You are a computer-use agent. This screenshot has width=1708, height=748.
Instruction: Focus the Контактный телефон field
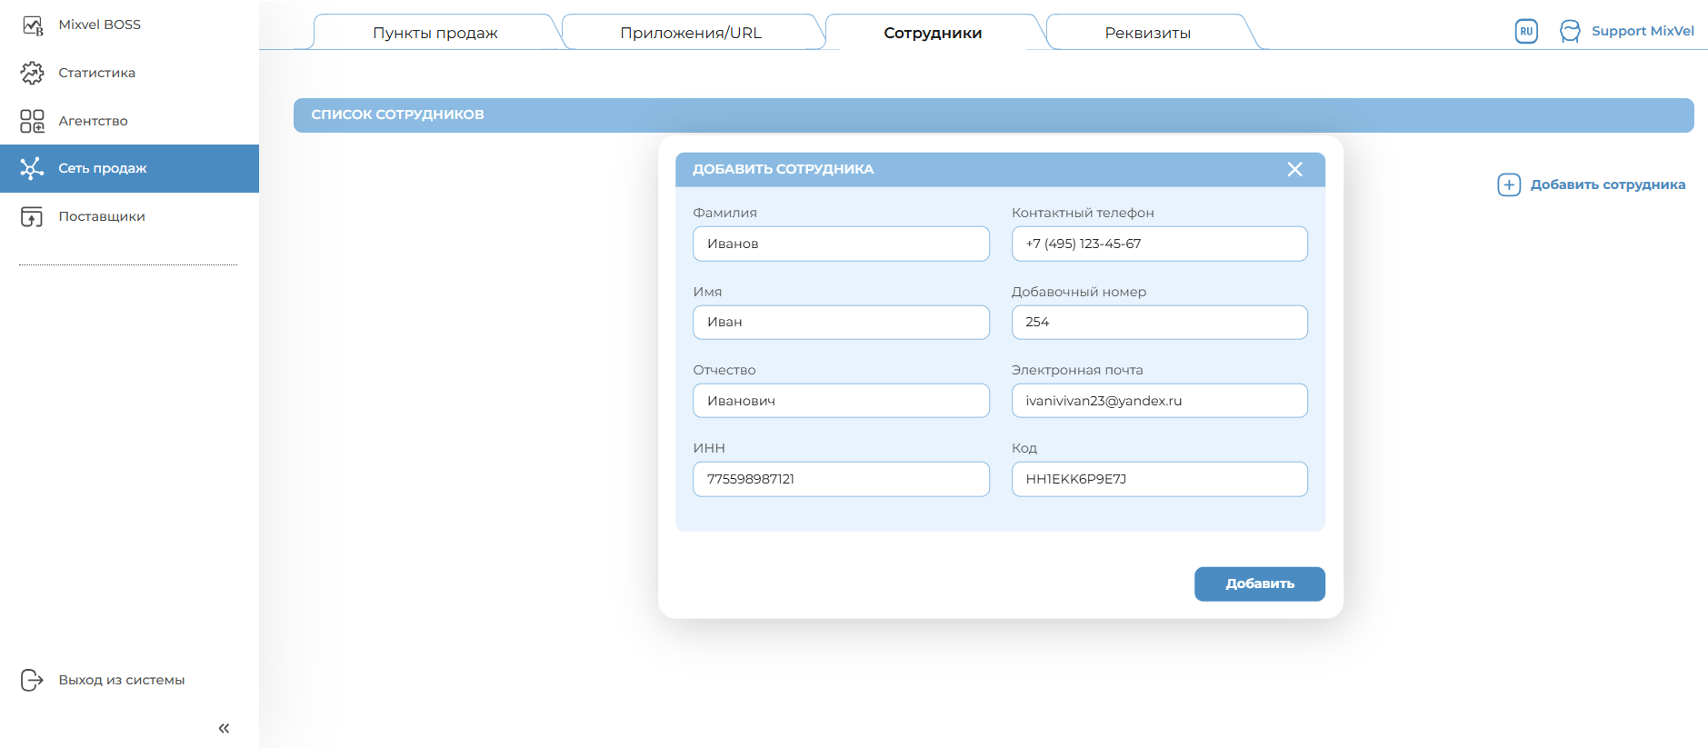click(x=1159, y=244)
